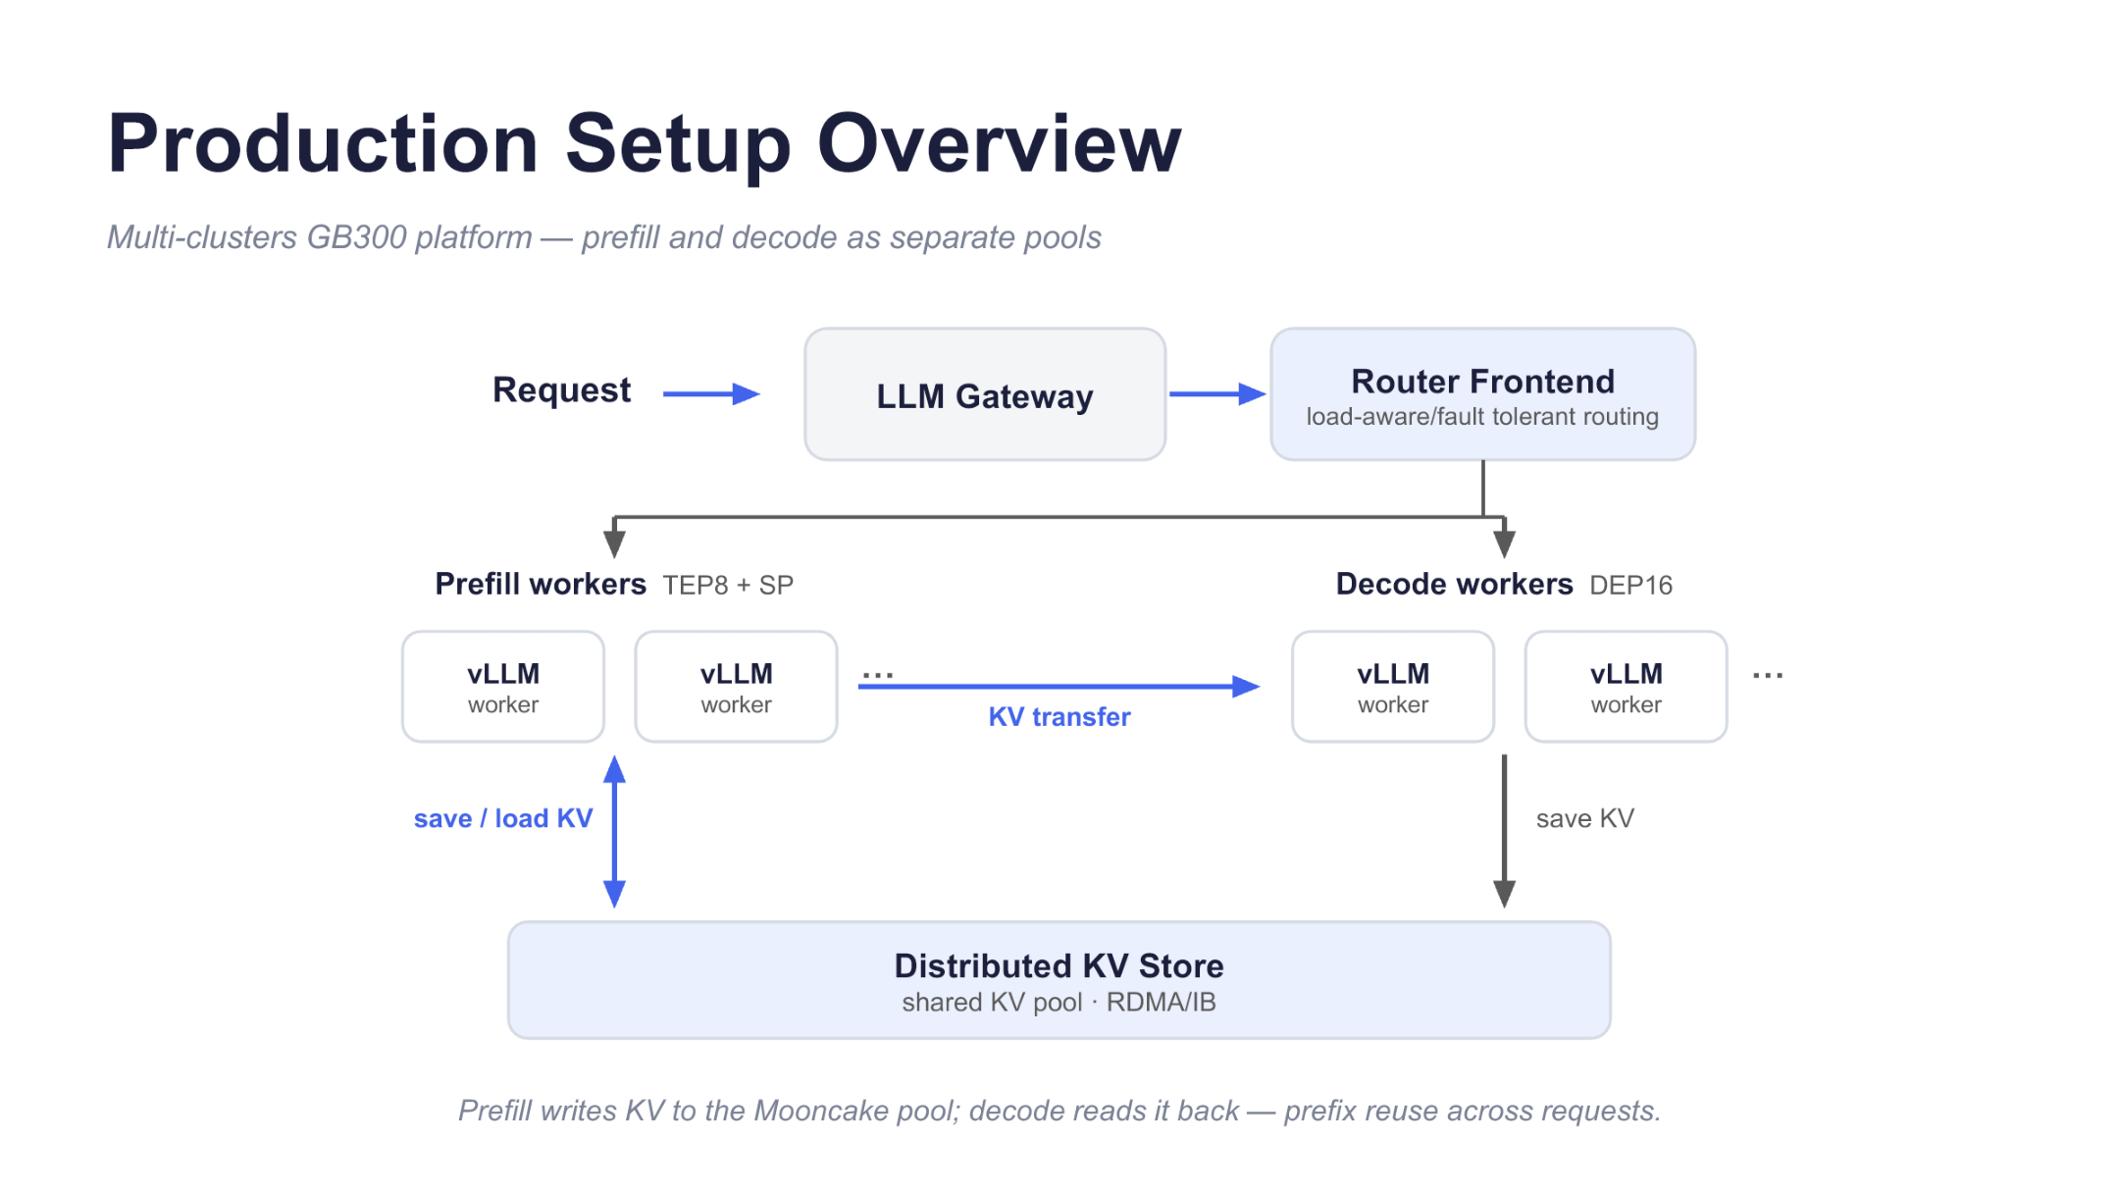Click the Mooncake pool footnote text
This screenshot has width=2119, height=1192.
point(1059,1111)
